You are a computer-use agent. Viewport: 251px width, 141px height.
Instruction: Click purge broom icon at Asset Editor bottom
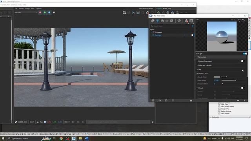pos(191,100)
